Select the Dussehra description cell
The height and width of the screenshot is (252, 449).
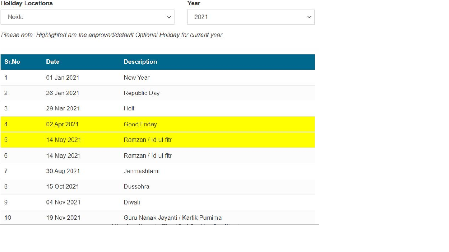136,187
